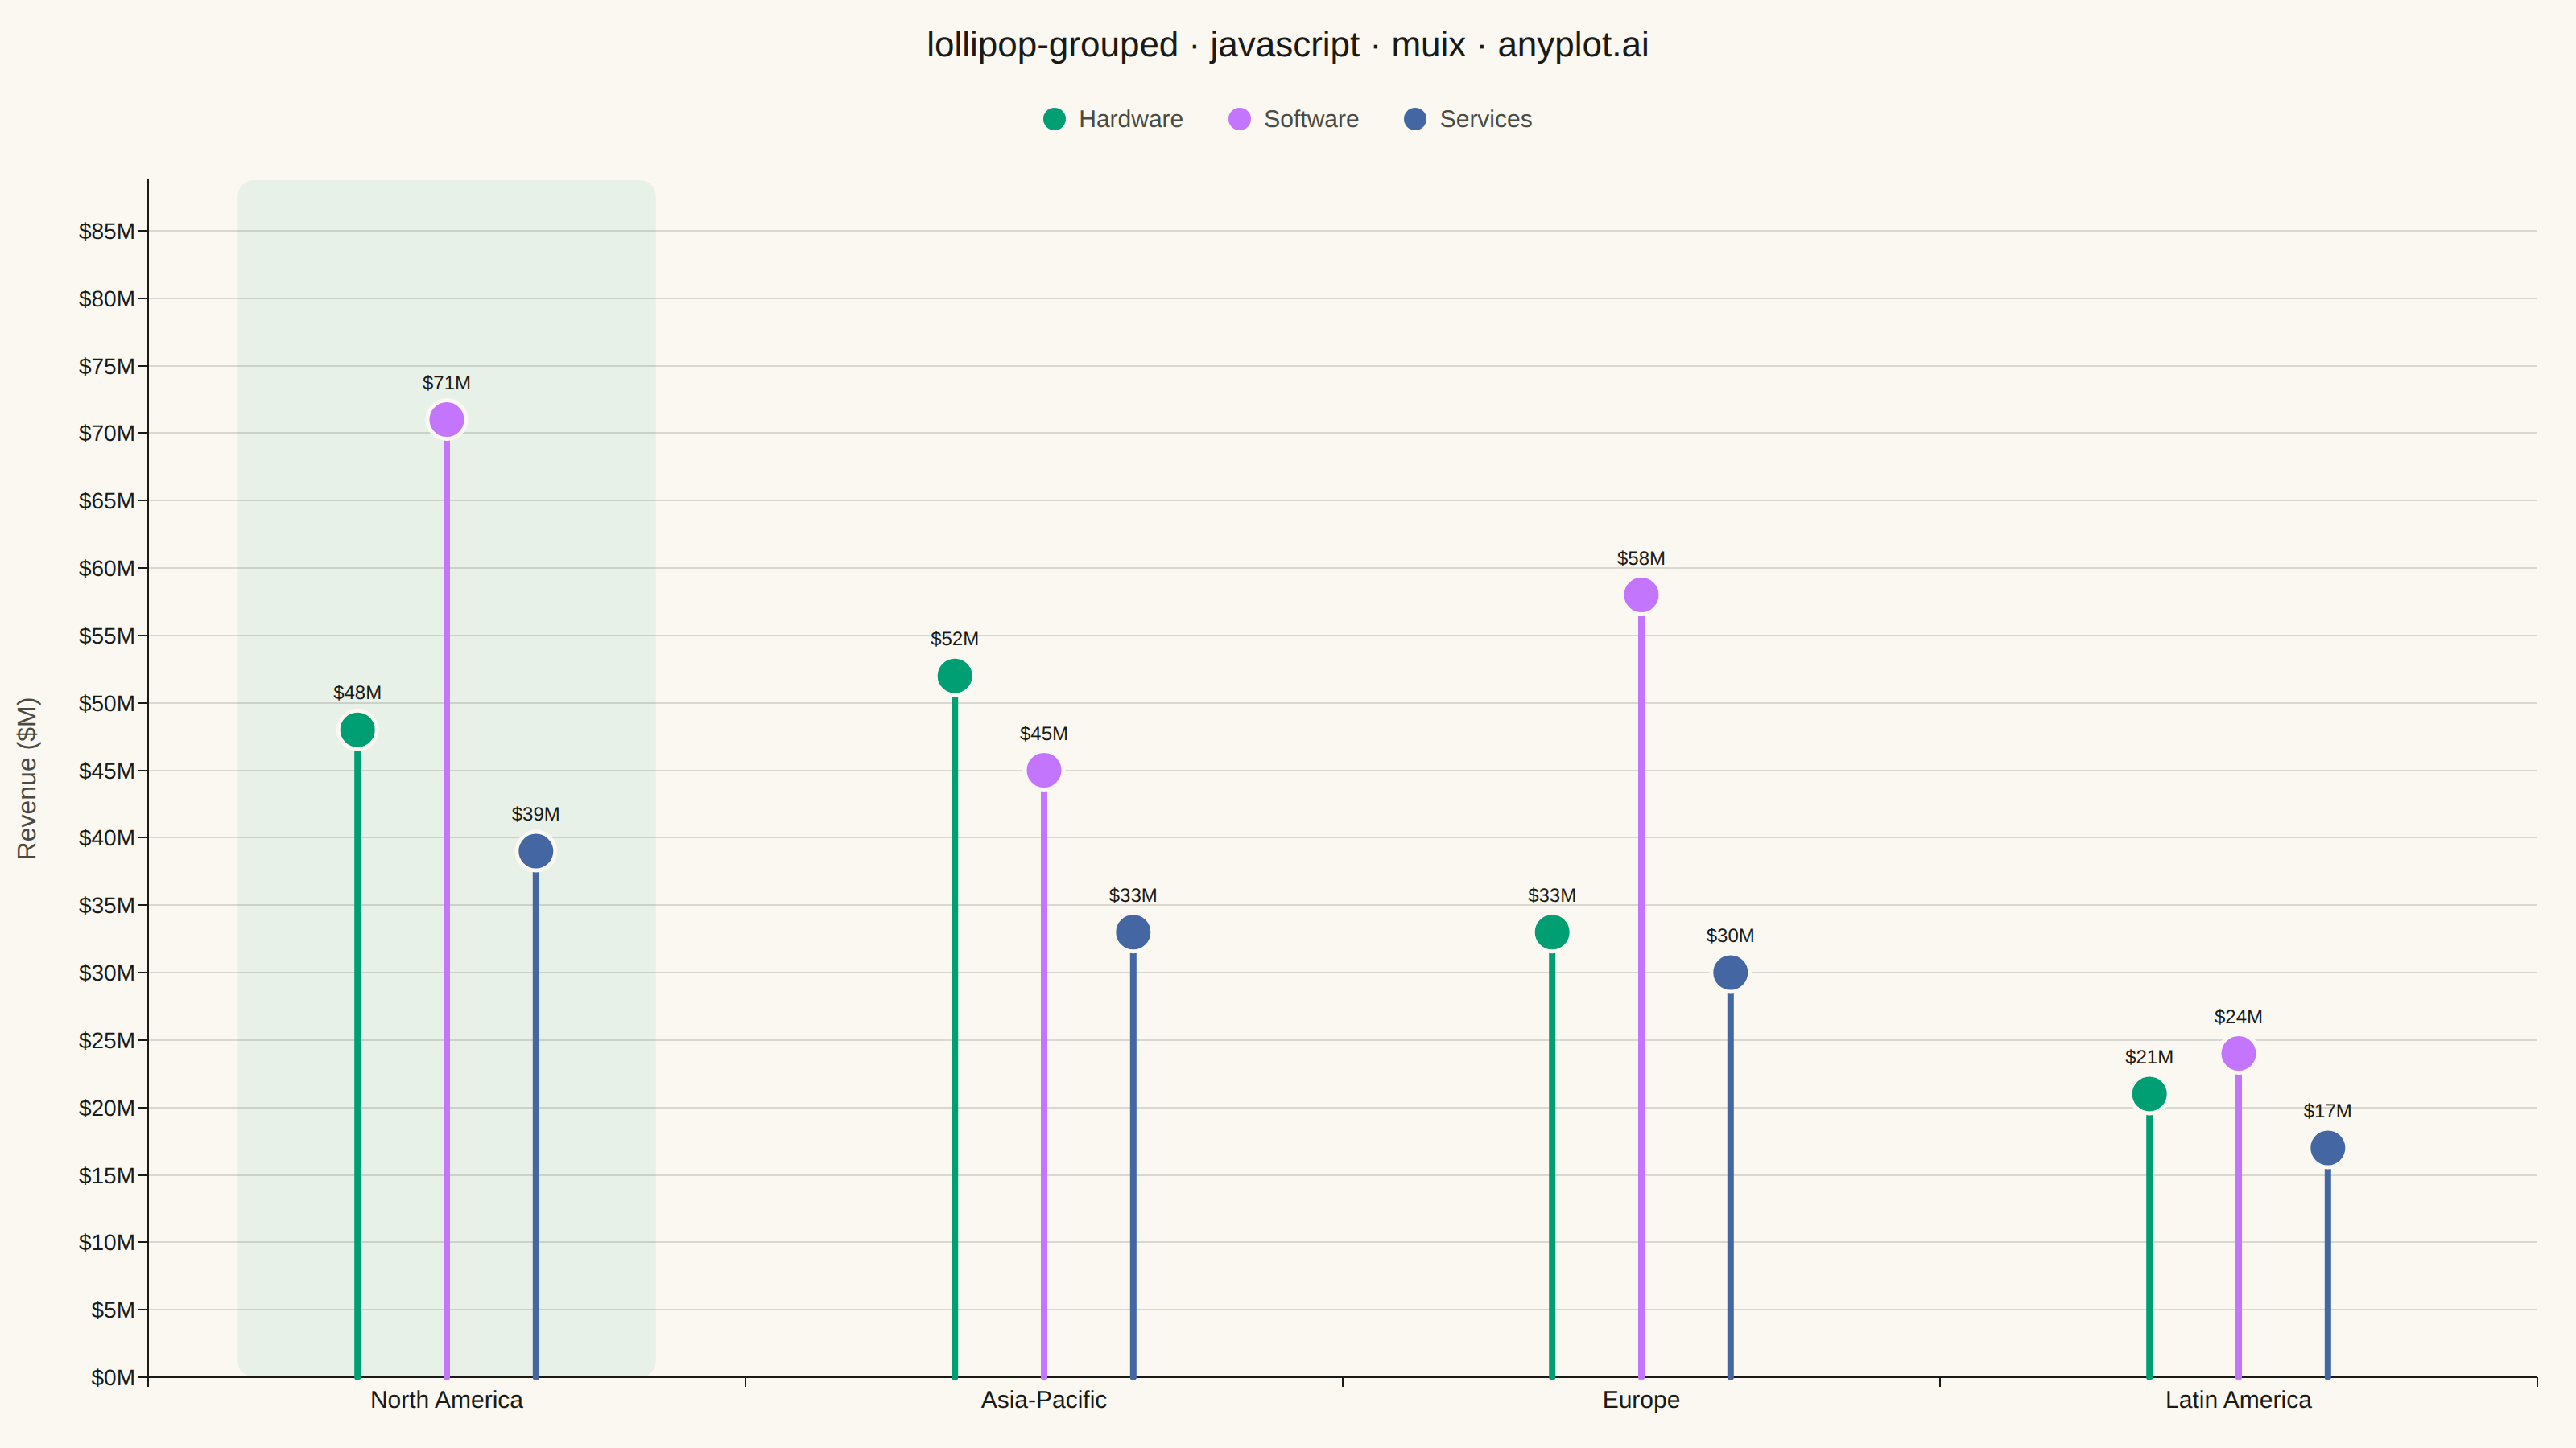Select North America Services $39M marker
The height and width of the screenshot is (1448, 2576).
click(536, 851)
